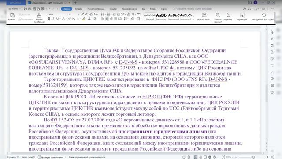Toggle show paragraph marks
The image size is (282, 159).
pos(133,14)
